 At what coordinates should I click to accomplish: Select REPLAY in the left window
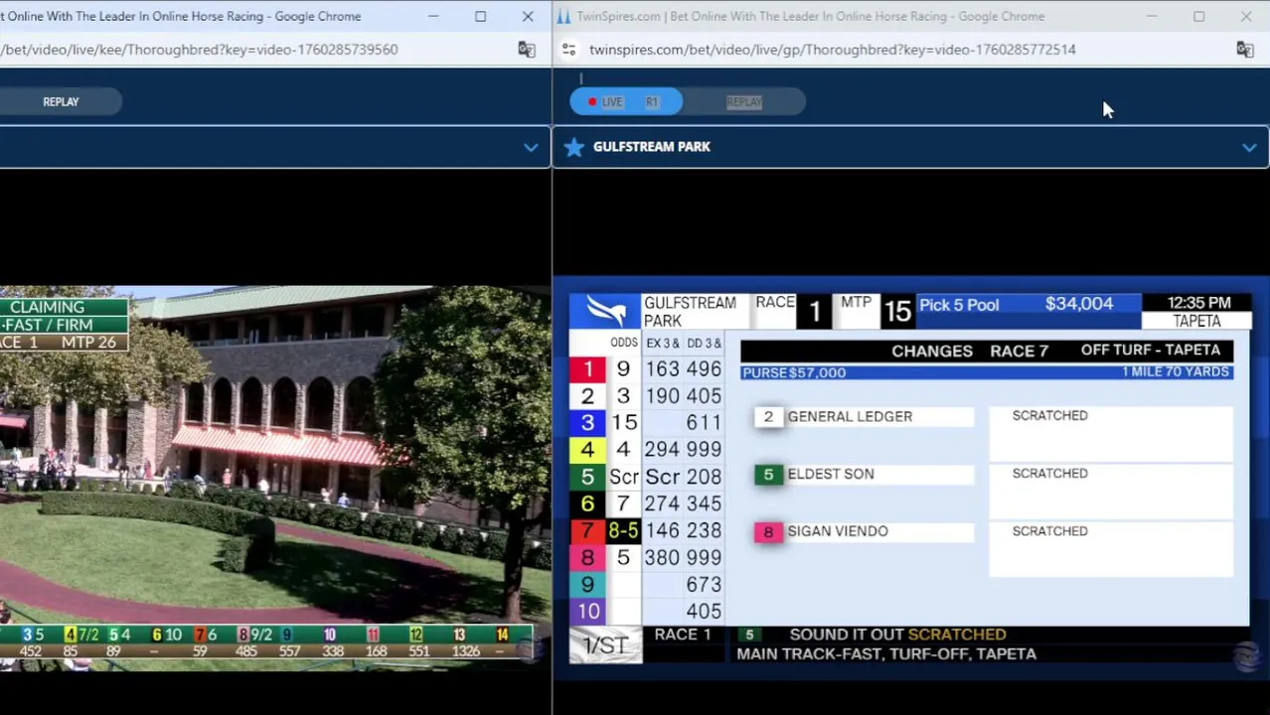point(61,101)
